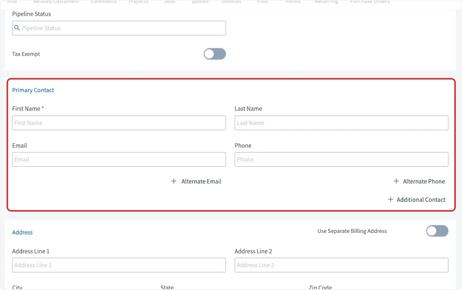Enable Use Separate Billing Address switch
This screenshot has width=462, height=290.
437,231
